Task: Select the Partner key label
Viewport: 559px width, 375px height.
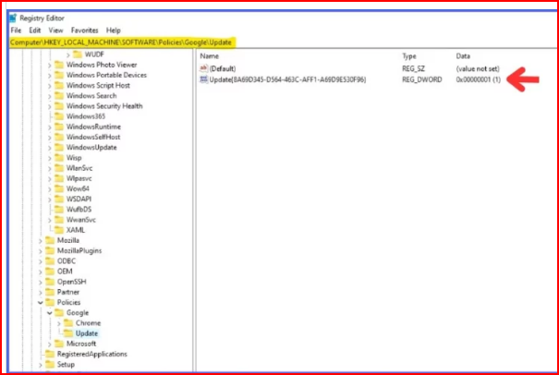Action: [x=68, y=292]
